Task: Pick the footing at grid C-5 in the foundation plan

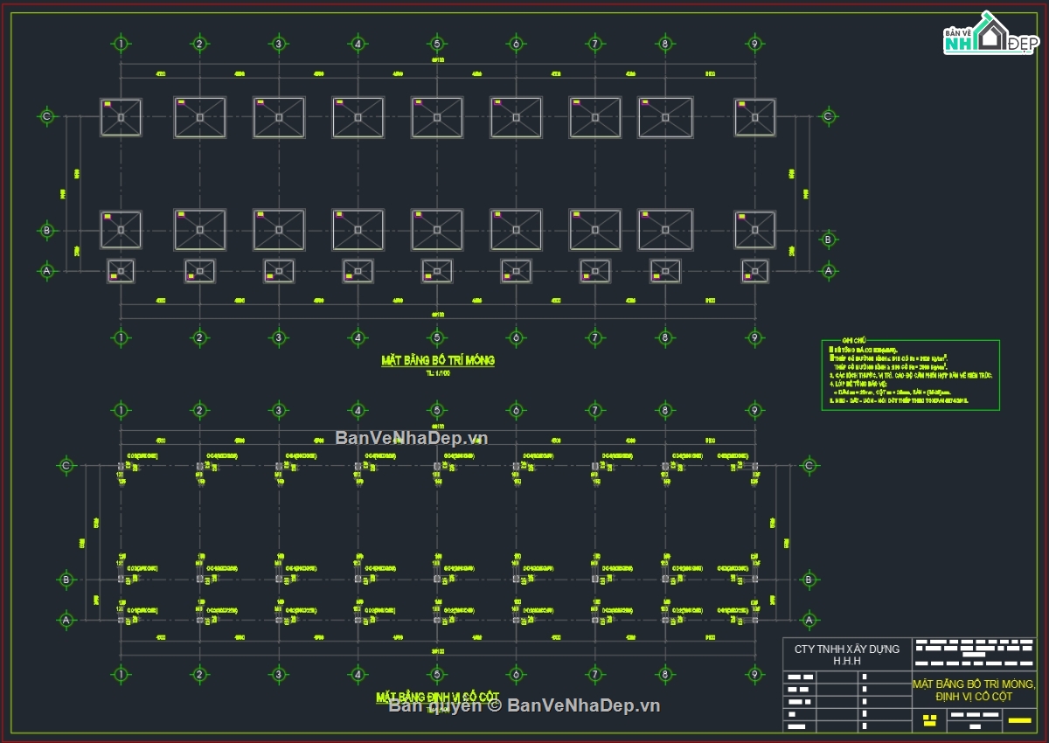Action: 437,117
